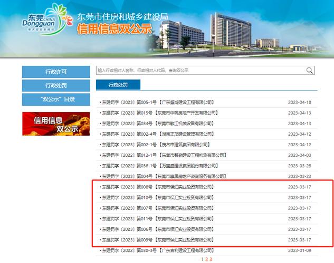
Task: Open notice 东建罚字〔2023〕第015号
Action: point(159,113)
